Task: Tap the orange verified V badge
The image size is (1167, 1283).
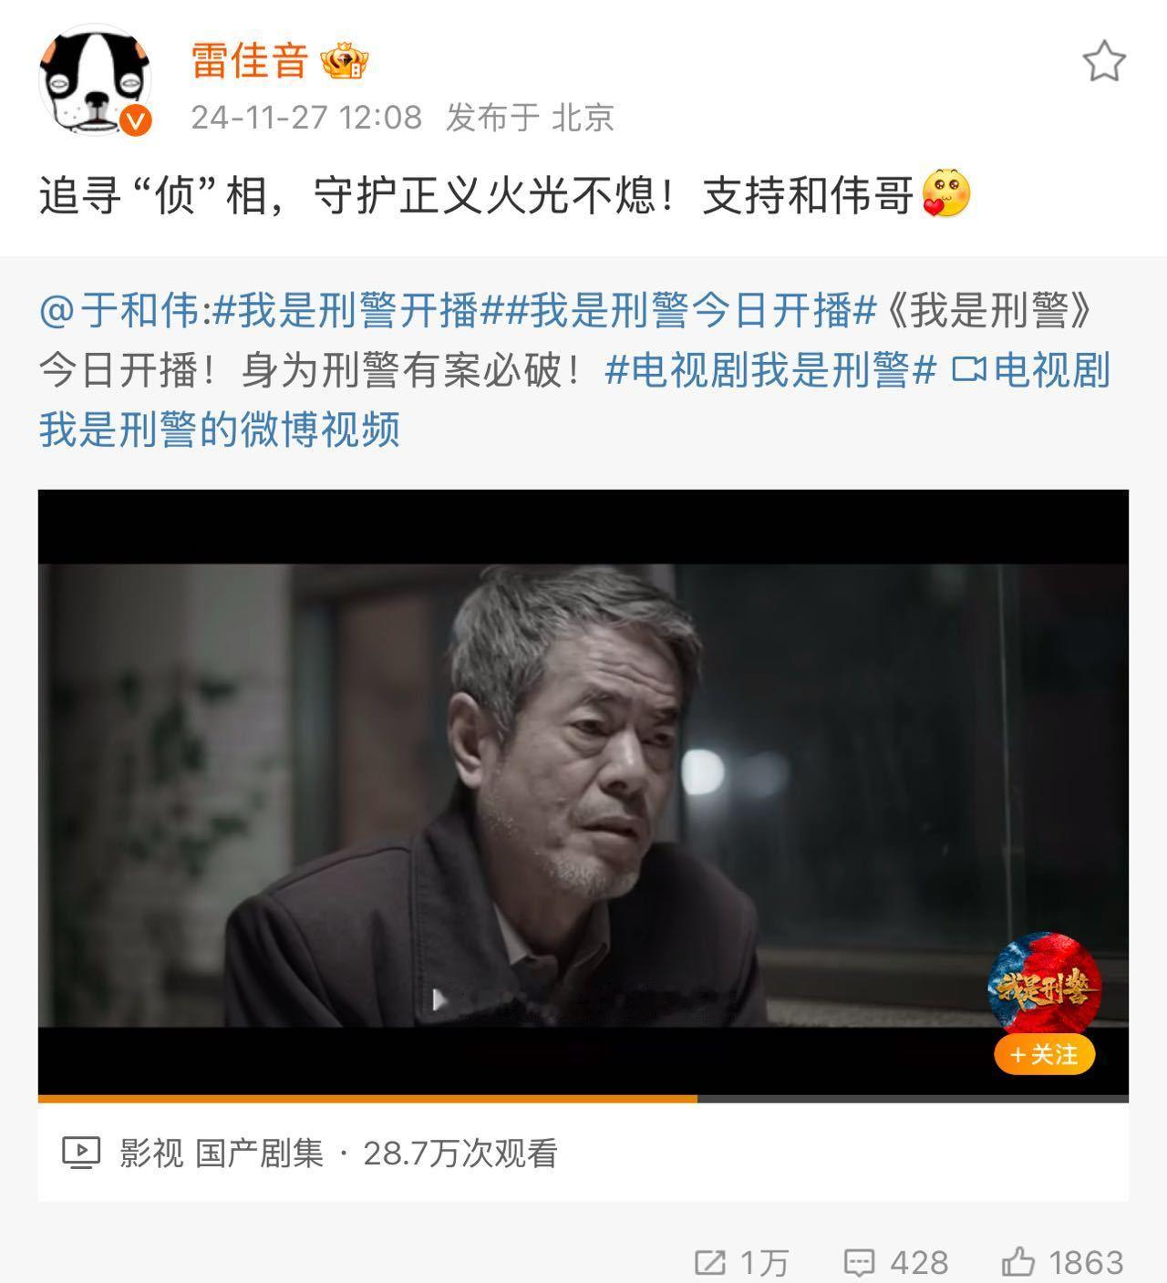Action: pyautogui.click(x=136, y=120)
